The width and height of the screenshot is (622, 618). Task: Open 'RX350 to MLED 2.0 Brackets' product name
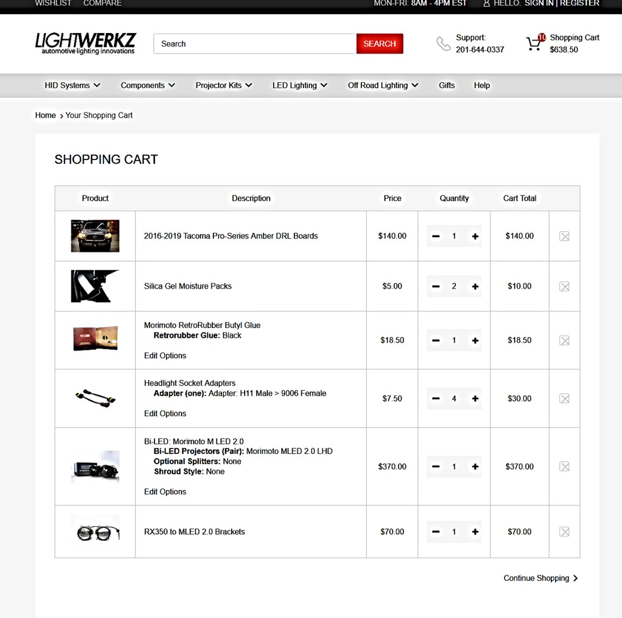click(194, 532)
